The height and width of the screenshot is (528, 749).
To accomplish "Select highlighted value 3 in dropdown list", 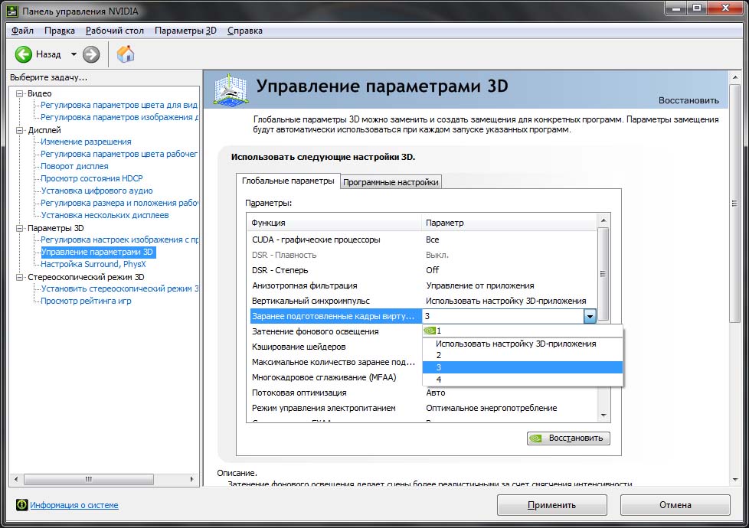I will click(522, 367).
